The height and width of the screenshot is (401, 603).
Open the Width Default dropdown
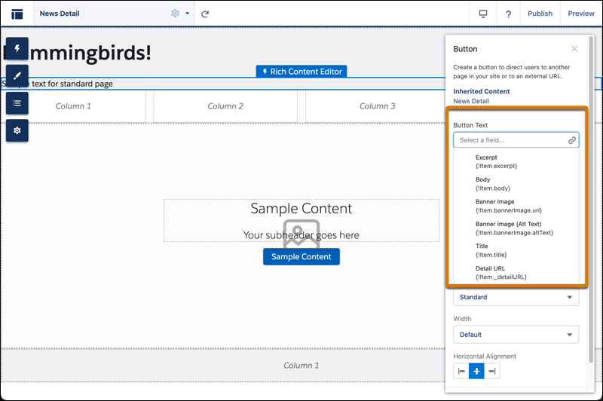516,334
